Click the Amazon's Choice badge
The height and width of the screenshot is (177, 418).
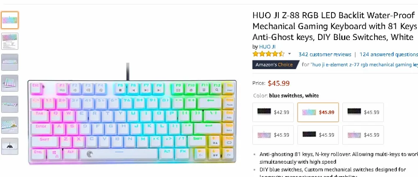pos(275,65)
